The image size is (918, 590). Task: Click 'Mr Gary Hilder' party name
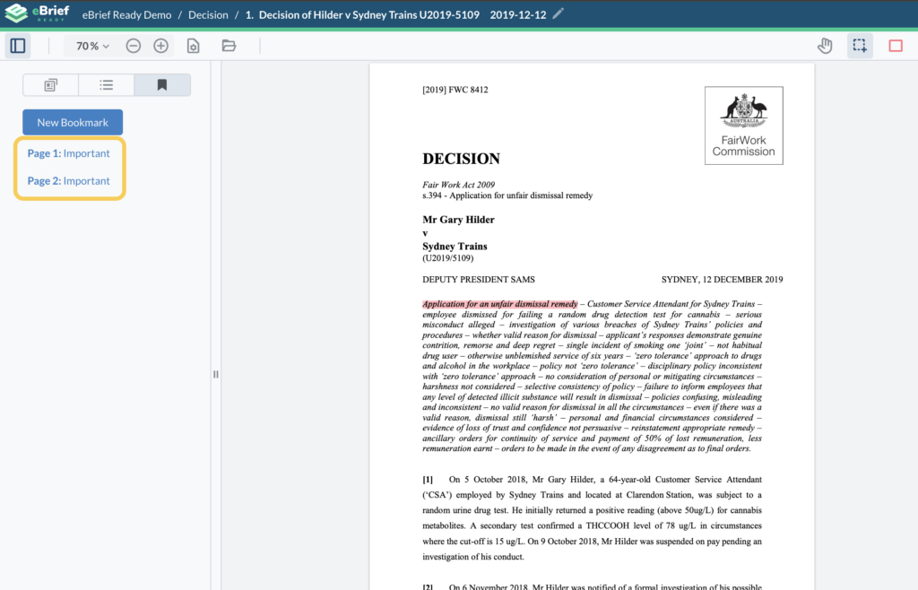[x=458, y=220]
